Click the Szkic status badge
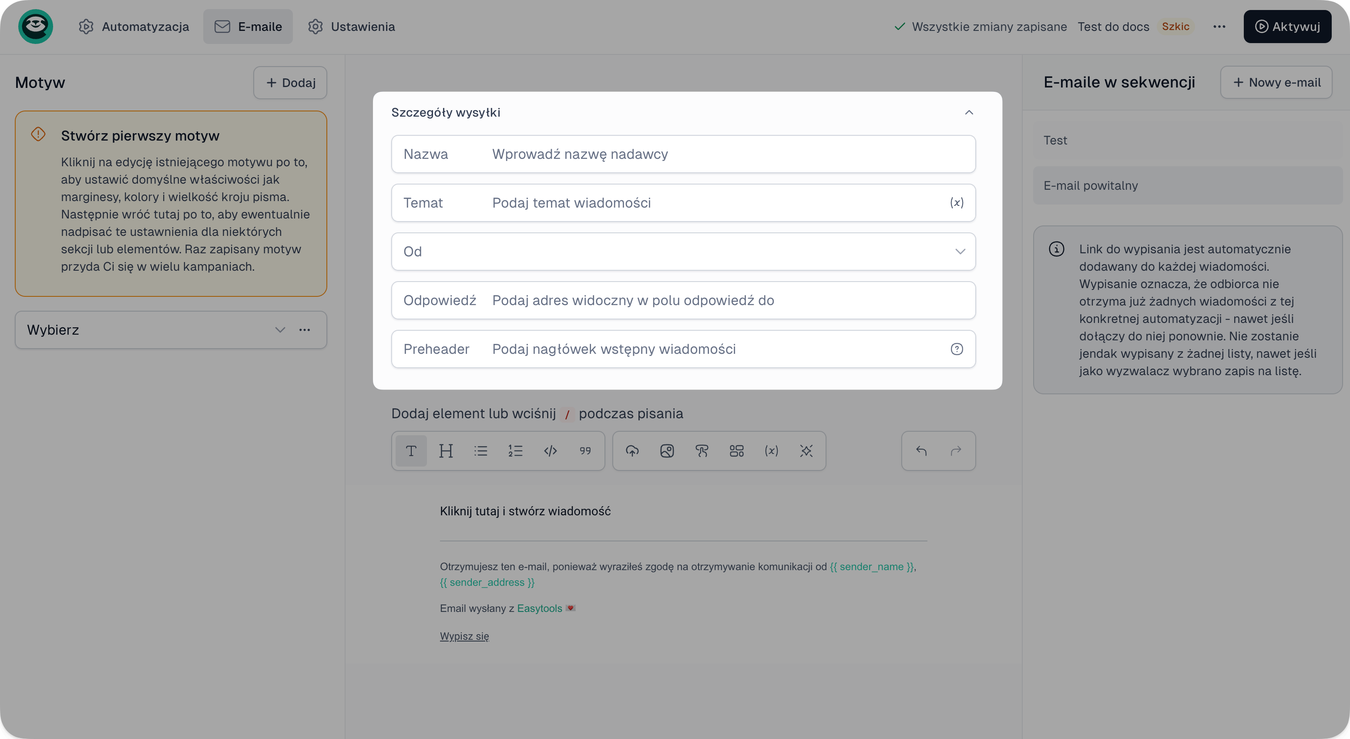This screenshot has height=739, width=1350. (1175, 27)
